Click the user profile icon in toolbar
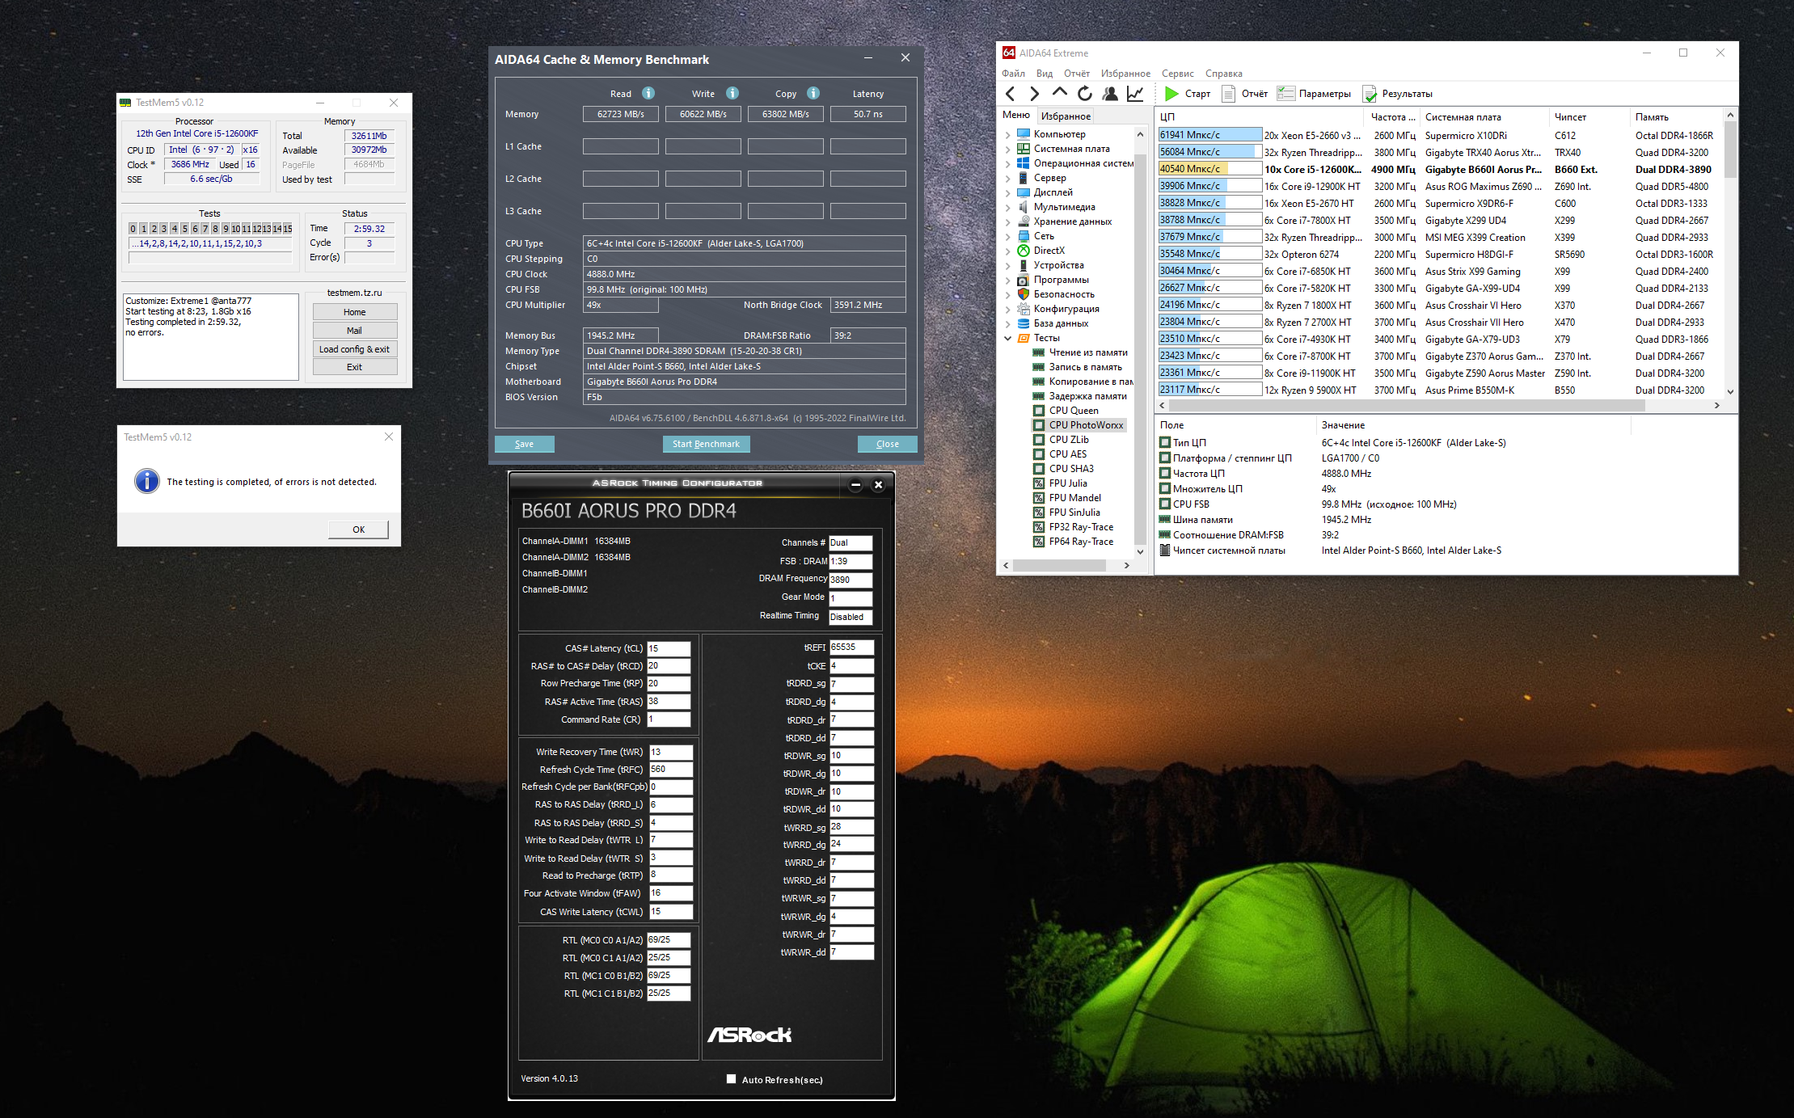1794x1118 pixels. pyautogui.click(x=1110, y=94)
